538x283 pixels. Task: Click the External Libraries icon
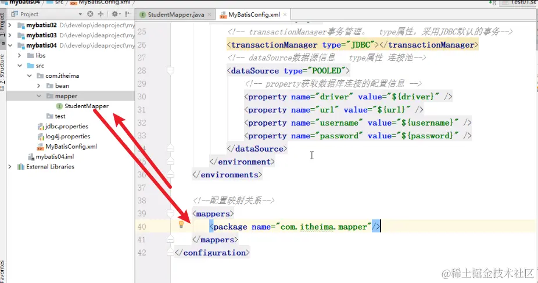21,167
